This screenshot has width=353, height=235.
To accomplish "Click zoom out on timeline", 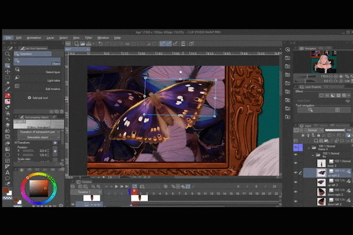I will [x=93, y=187].
